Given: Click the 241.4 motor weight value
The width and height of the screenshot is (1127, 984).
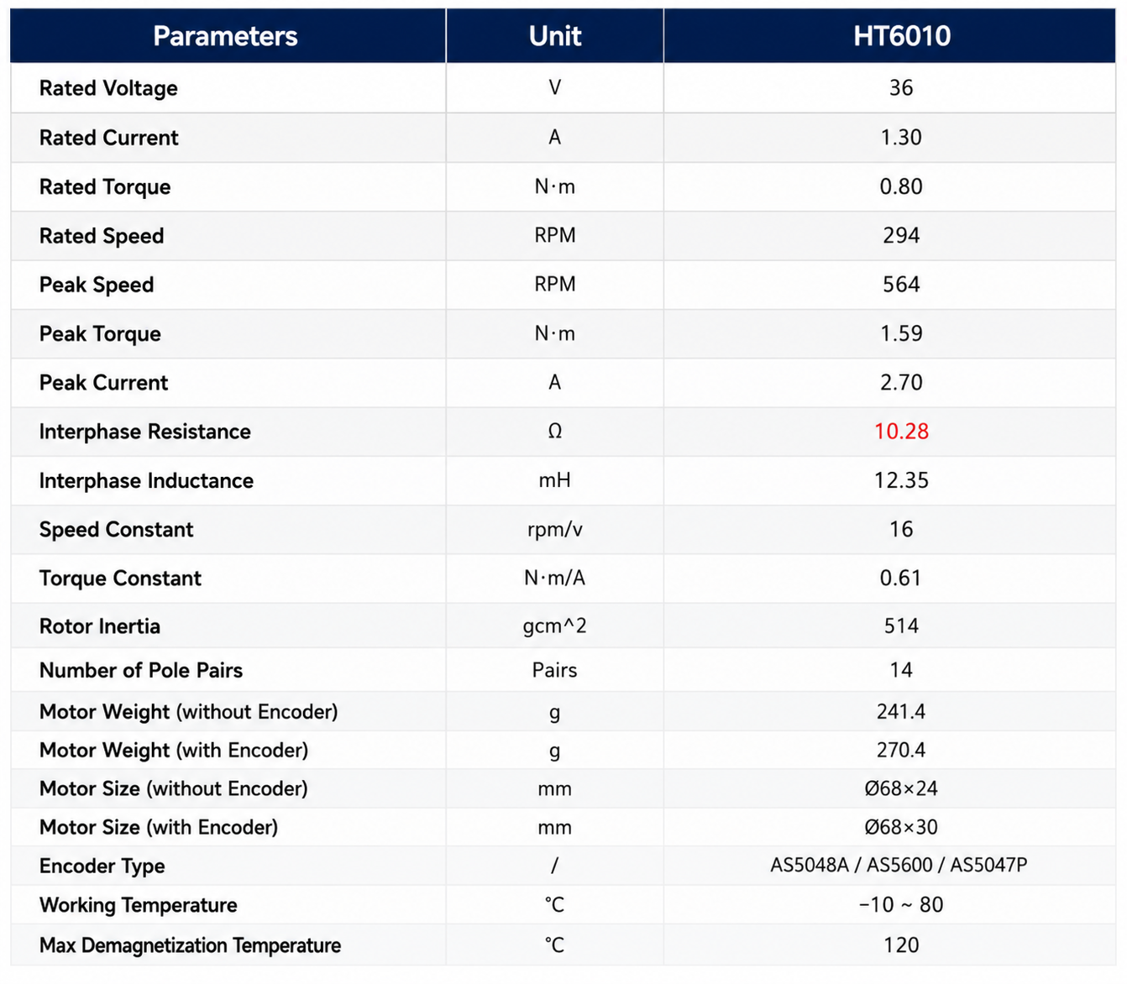Looking at the screenshot, I should click(901, 712).
